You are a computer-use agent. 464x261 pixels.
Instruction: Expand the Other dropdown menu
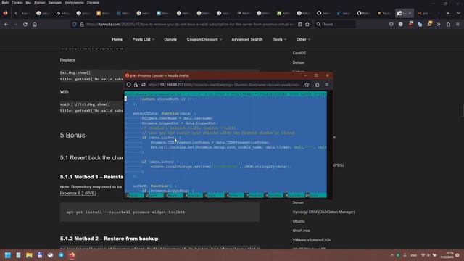pyautogui.click(x=303, y=39)
